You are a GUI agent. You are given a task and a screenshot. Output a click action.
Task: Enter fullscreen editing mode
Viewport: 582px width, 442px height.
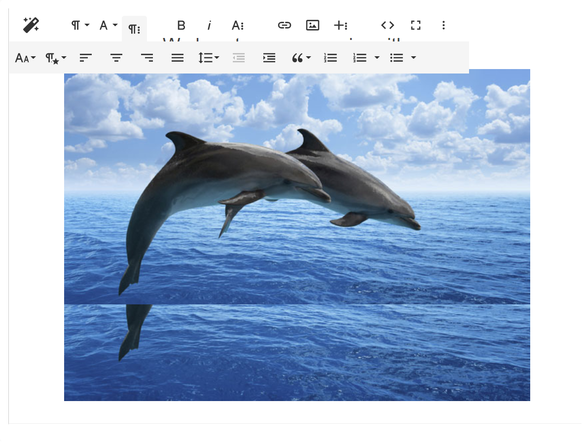tap(416, 25)
